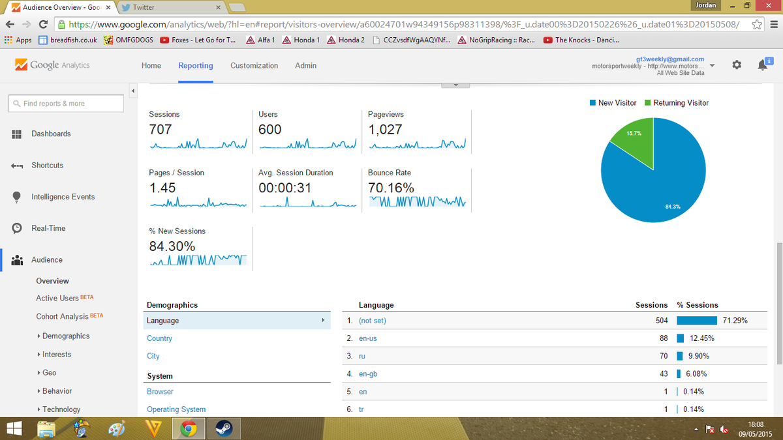Click the browser forward arrow
This screenshot has height=440, width=783.
(26, 24)
